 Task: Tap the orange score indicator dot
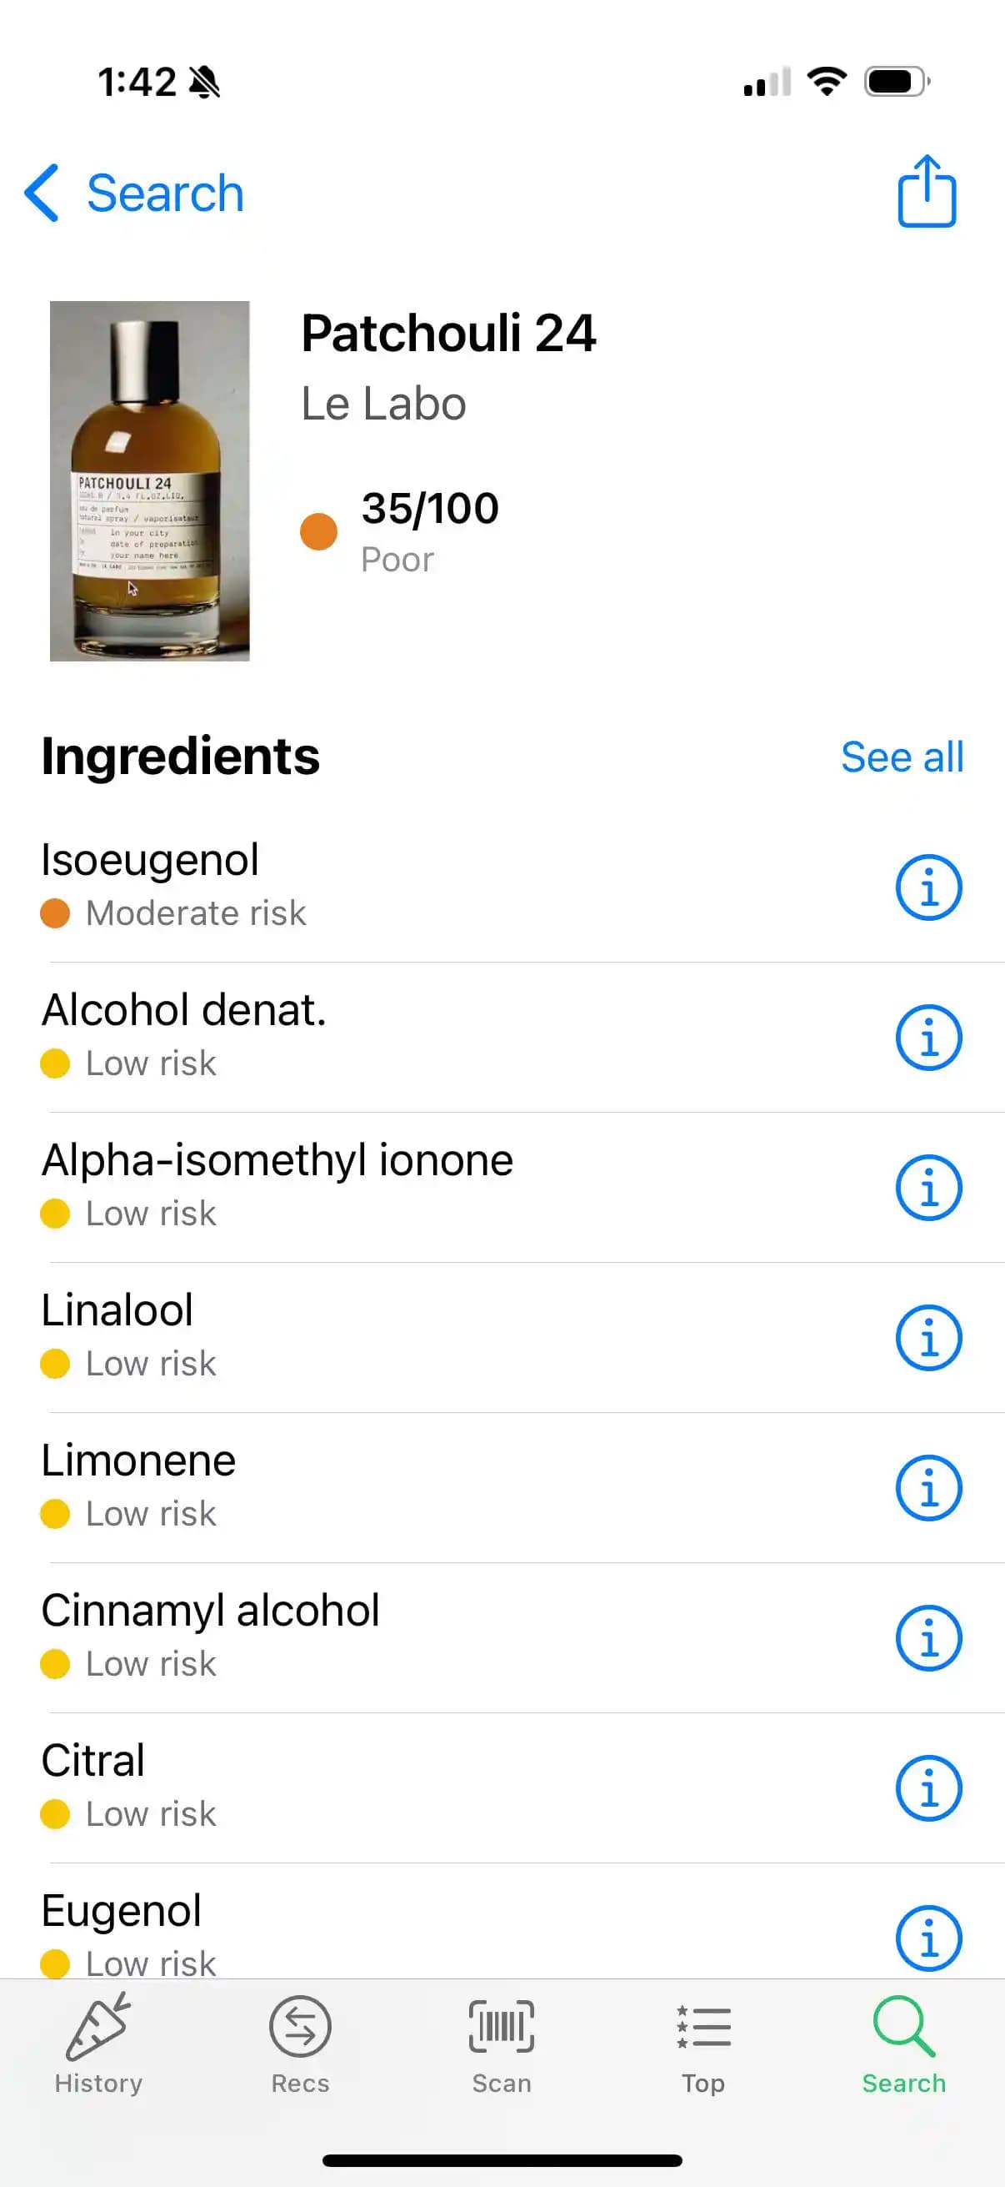(x=319, y=531)
